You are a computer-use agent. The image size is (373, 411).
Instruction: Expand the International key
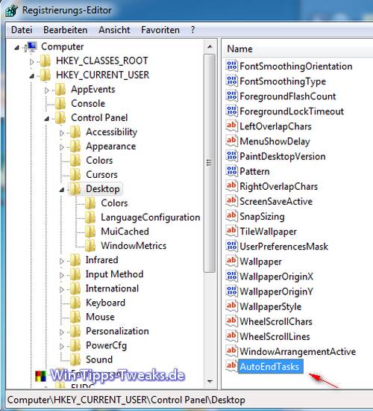click(x=62, y=289)
